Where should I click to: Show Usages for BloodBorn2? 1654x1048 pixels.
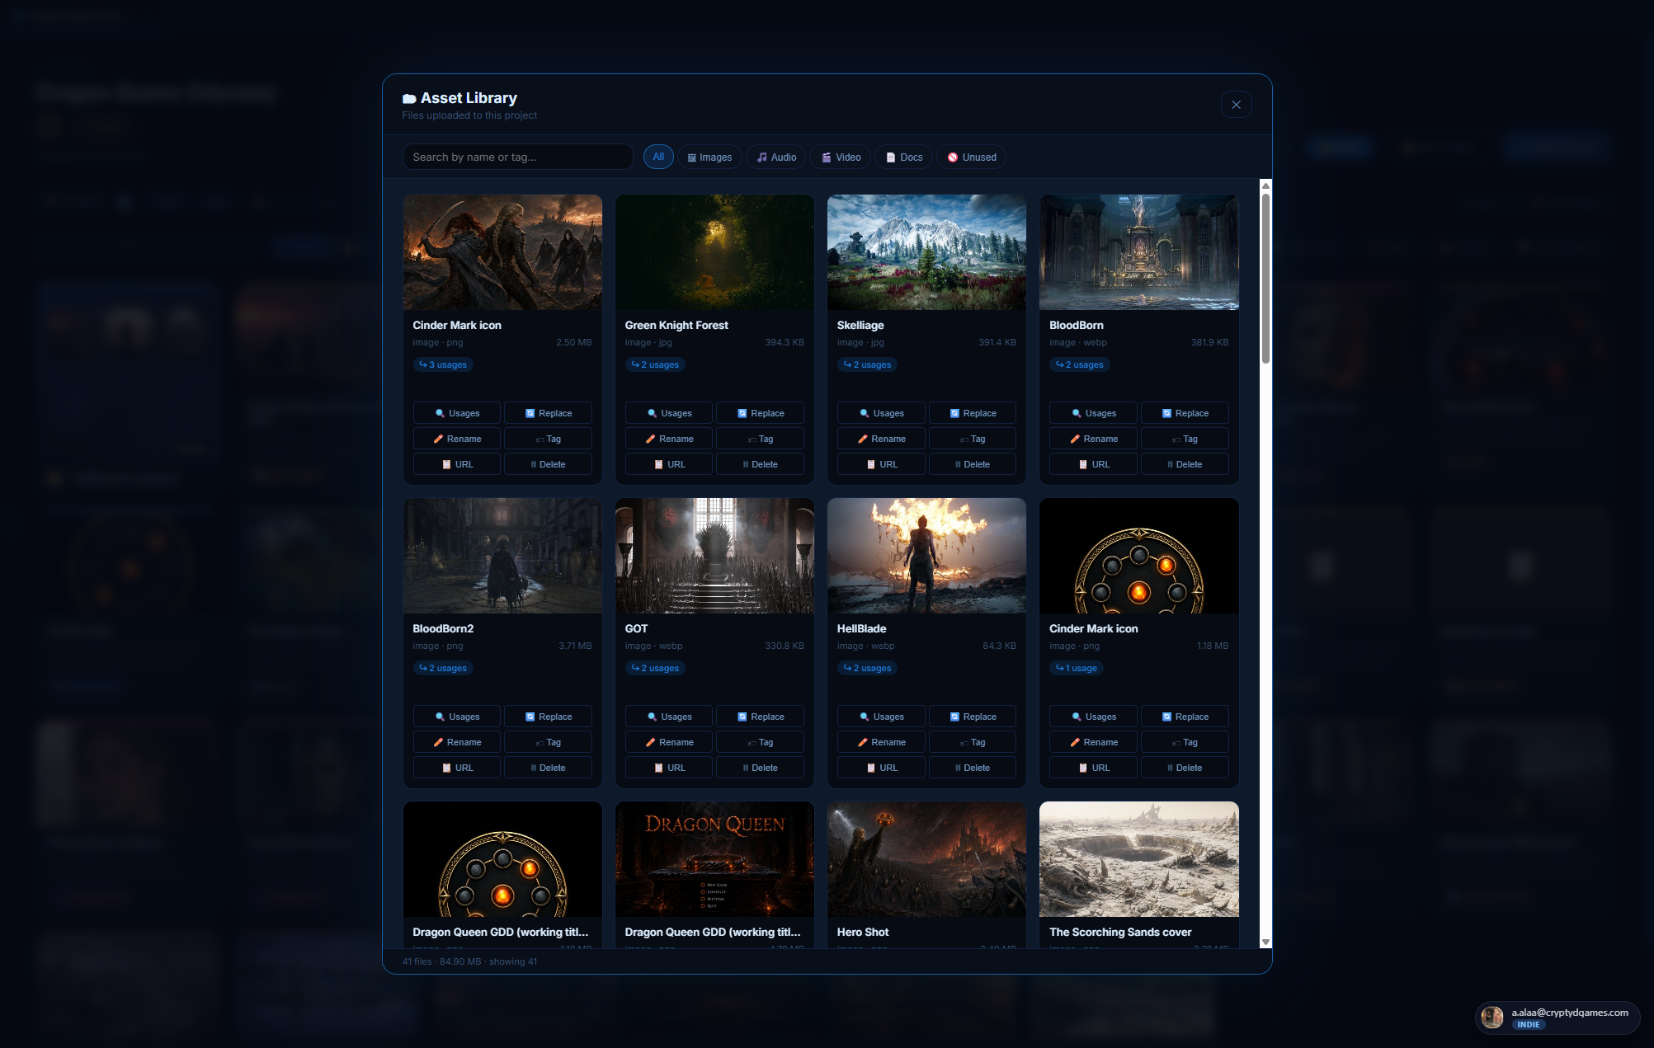[x=456, y=717]
